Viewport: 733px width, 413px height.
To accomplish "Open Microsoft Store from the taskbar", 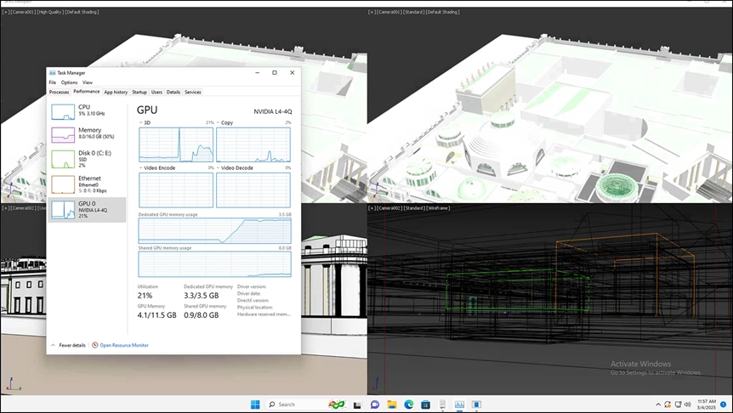I will pyautogui.click(x=425, y=405).
